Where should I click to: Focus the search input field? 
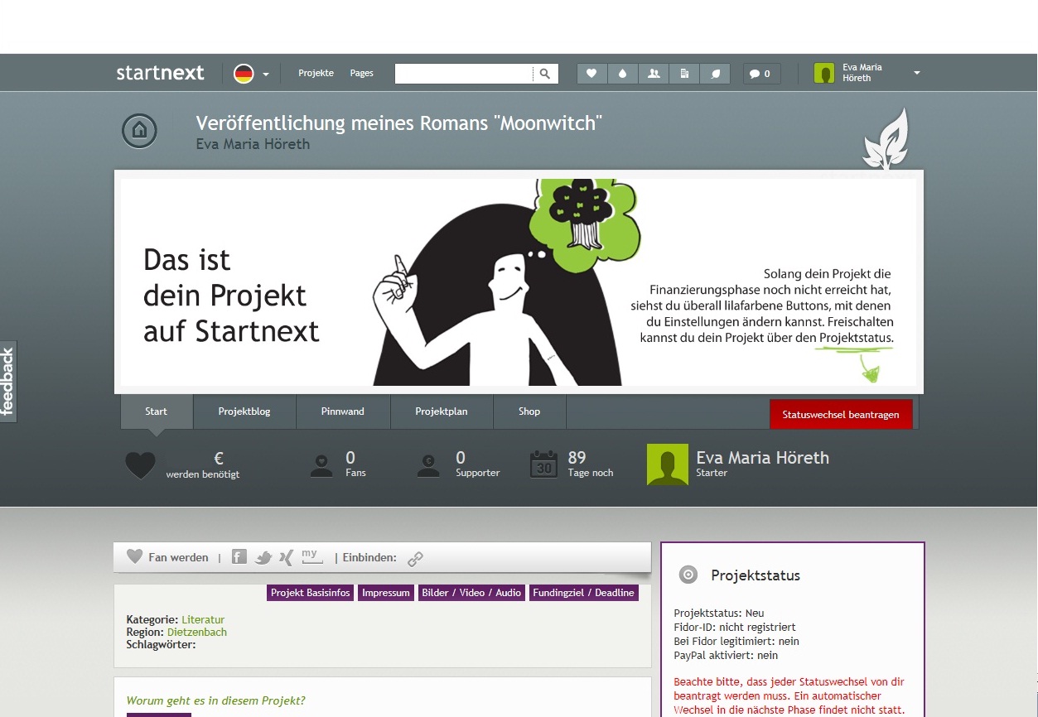click(x=463, y=74)
